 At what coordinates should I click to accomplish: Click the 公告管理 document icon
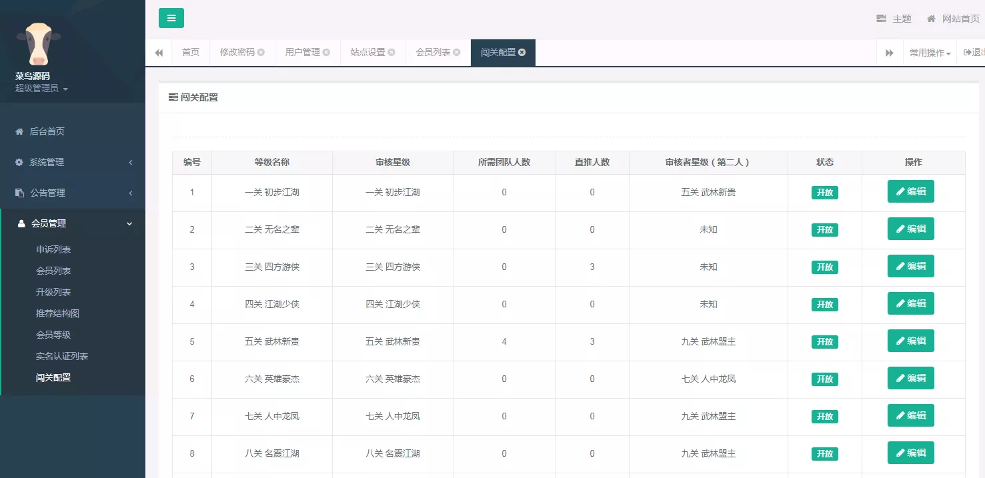pyautogui.click(x=21, y=193)
